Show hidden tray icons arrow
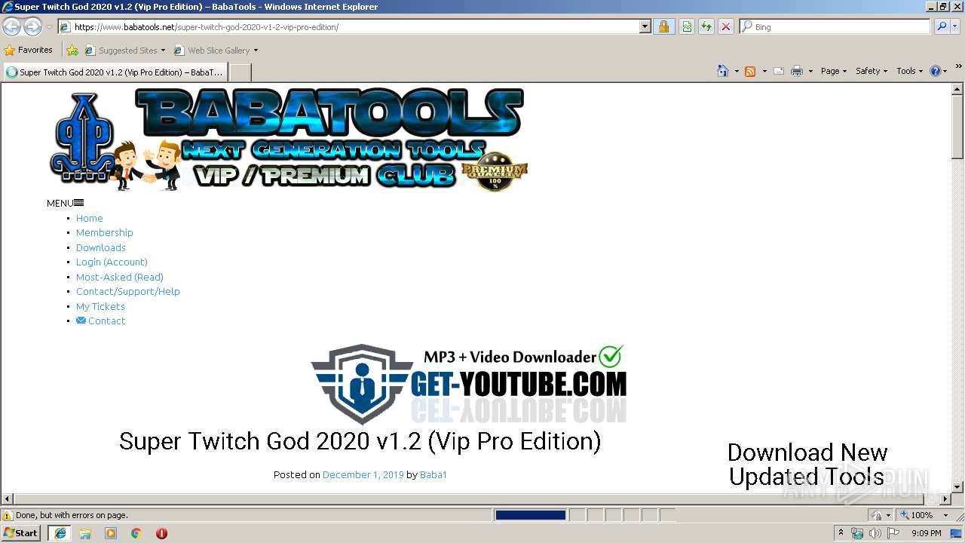Viewport: 965px width, 543px height. [x=841, y=533]
